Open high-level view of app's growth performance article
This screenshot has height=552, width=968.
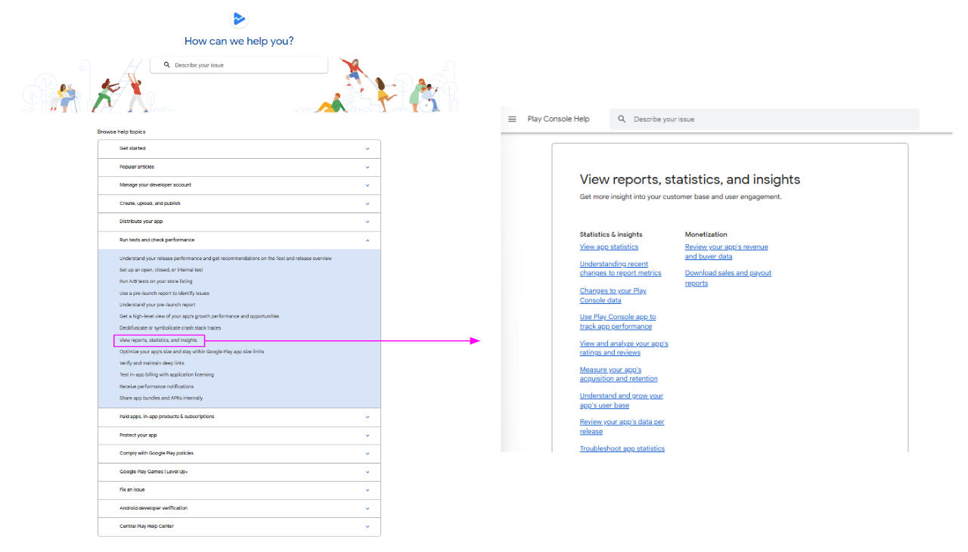[199, 316]
